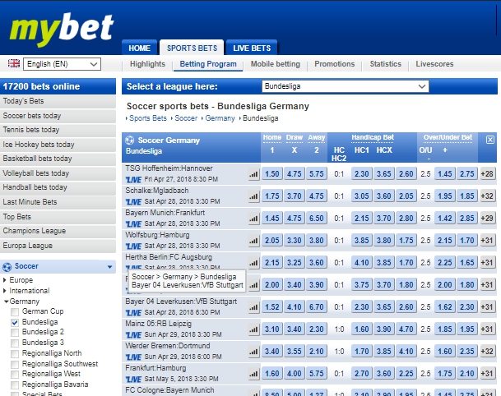501x396 pixels.
Task: Open statistics icon for Frankfurt:Hamburg
Action: coord(253,374)
